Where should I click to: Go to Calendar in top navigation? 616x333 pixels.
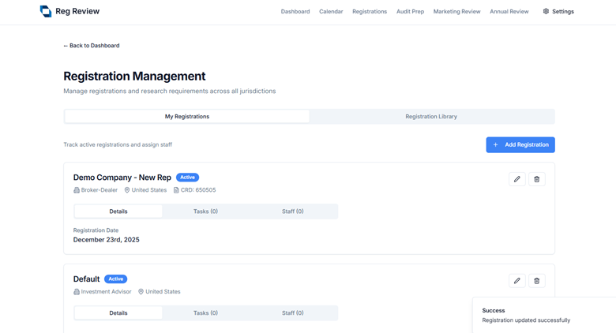point(331,12)
